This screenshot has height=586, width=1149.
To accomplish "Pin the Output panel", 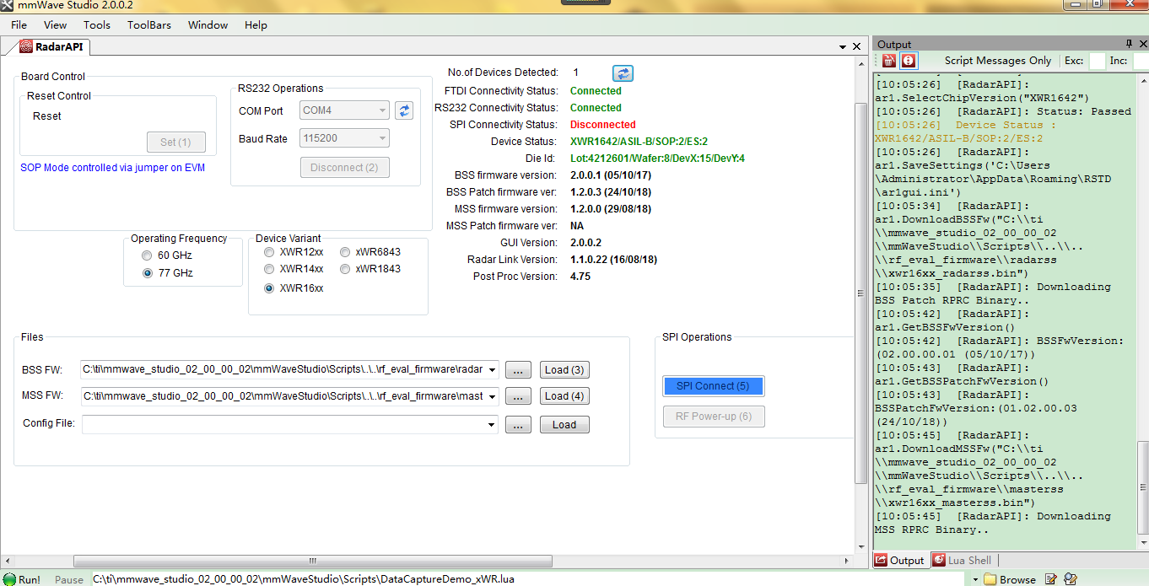I will pos(1130,44).
